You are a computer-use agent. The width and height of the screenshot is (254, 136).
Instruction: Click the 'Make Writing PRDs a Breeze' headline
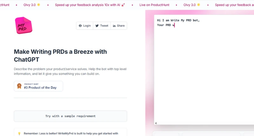60,55
